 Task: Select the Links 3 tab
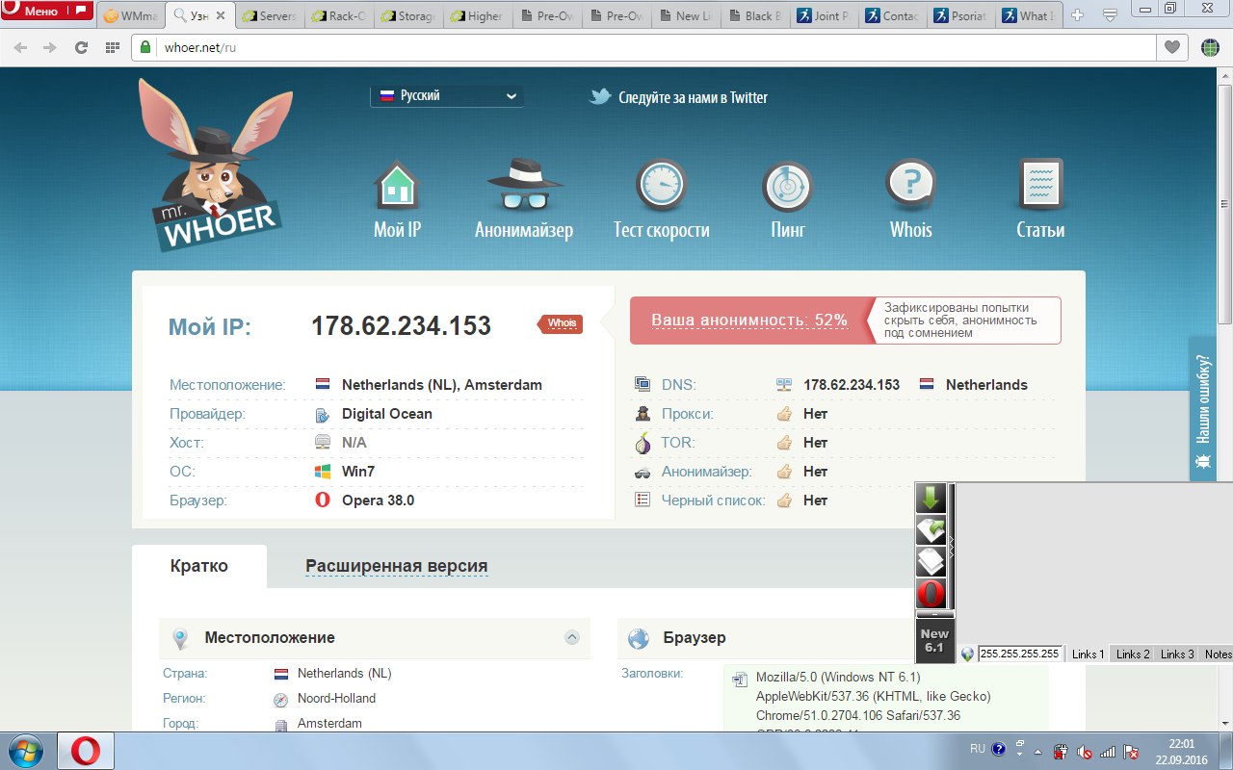1177,654
